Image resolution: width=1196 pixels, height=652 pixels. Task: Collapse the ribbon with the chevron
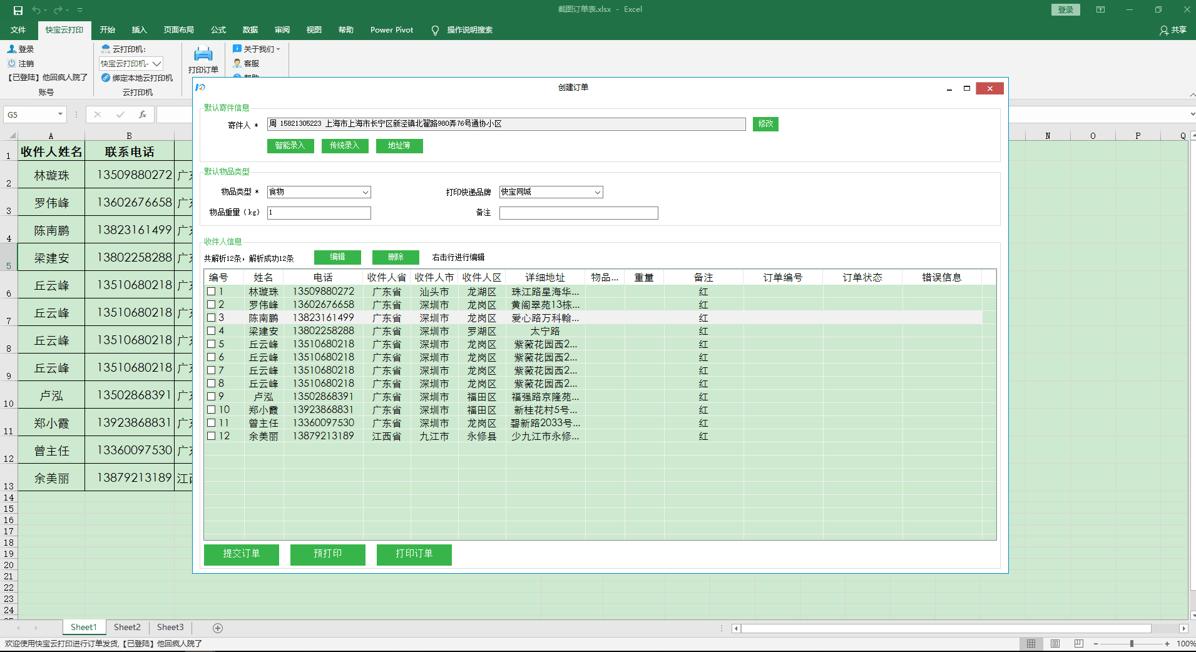point(1192,94)
